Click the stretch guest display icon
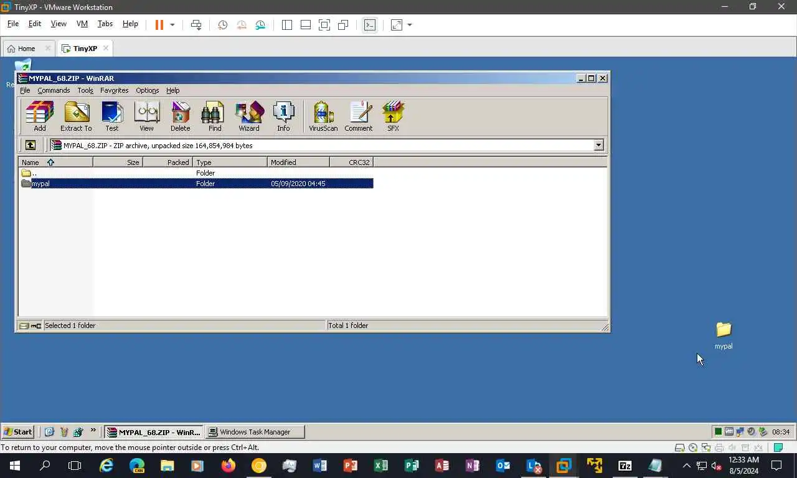 coord(396,25)
